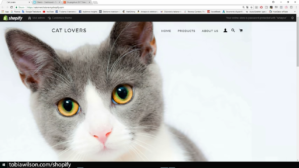Viewport: 299px width, 168px height.
Task: Click CAT LOVERS store title
Action: pos(69,31)
